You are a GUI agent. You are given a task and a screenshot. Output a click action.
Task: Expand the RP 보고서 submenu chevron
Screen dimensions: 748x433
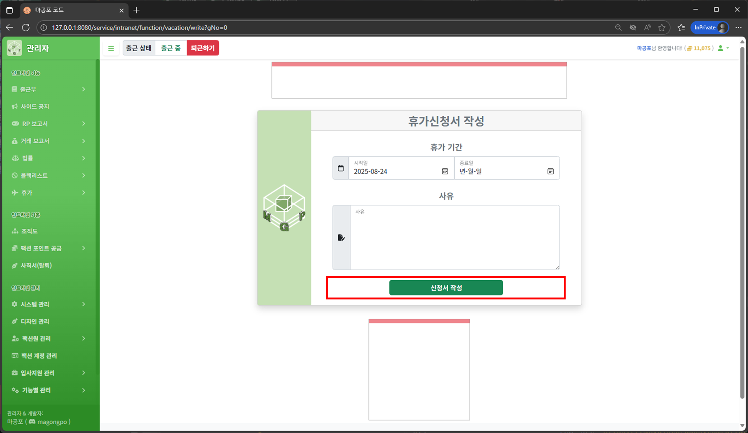point(83,124)
